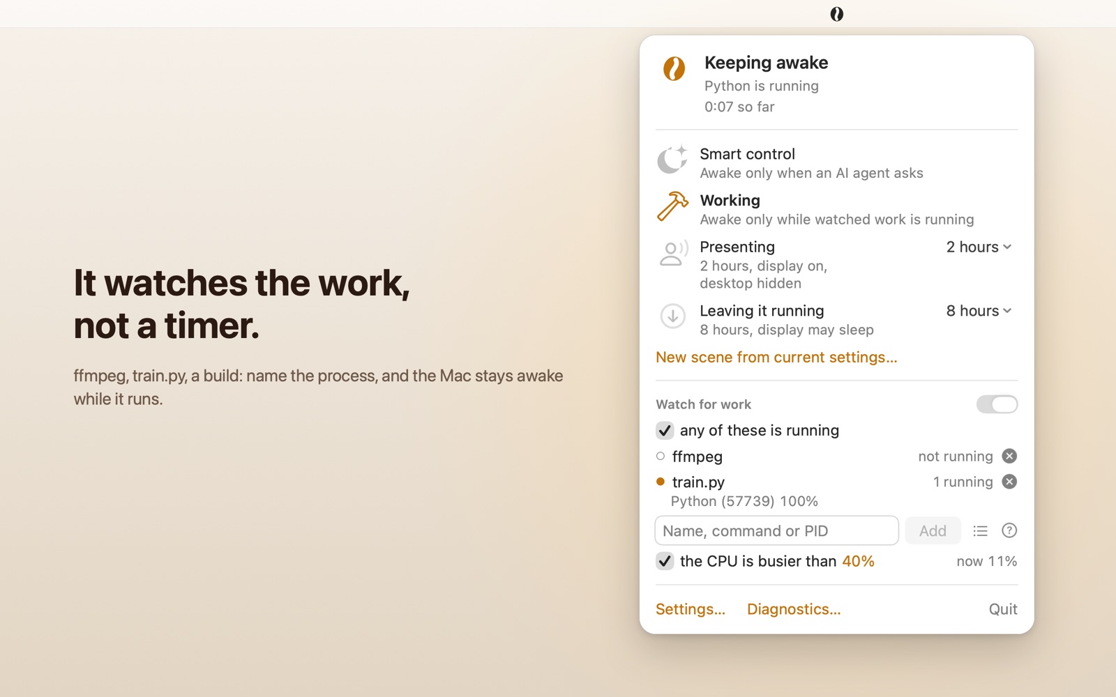Click Quit
The height and width of the screenshot is (697, 1116).
pyautogui.click(x=1003, y=609)
